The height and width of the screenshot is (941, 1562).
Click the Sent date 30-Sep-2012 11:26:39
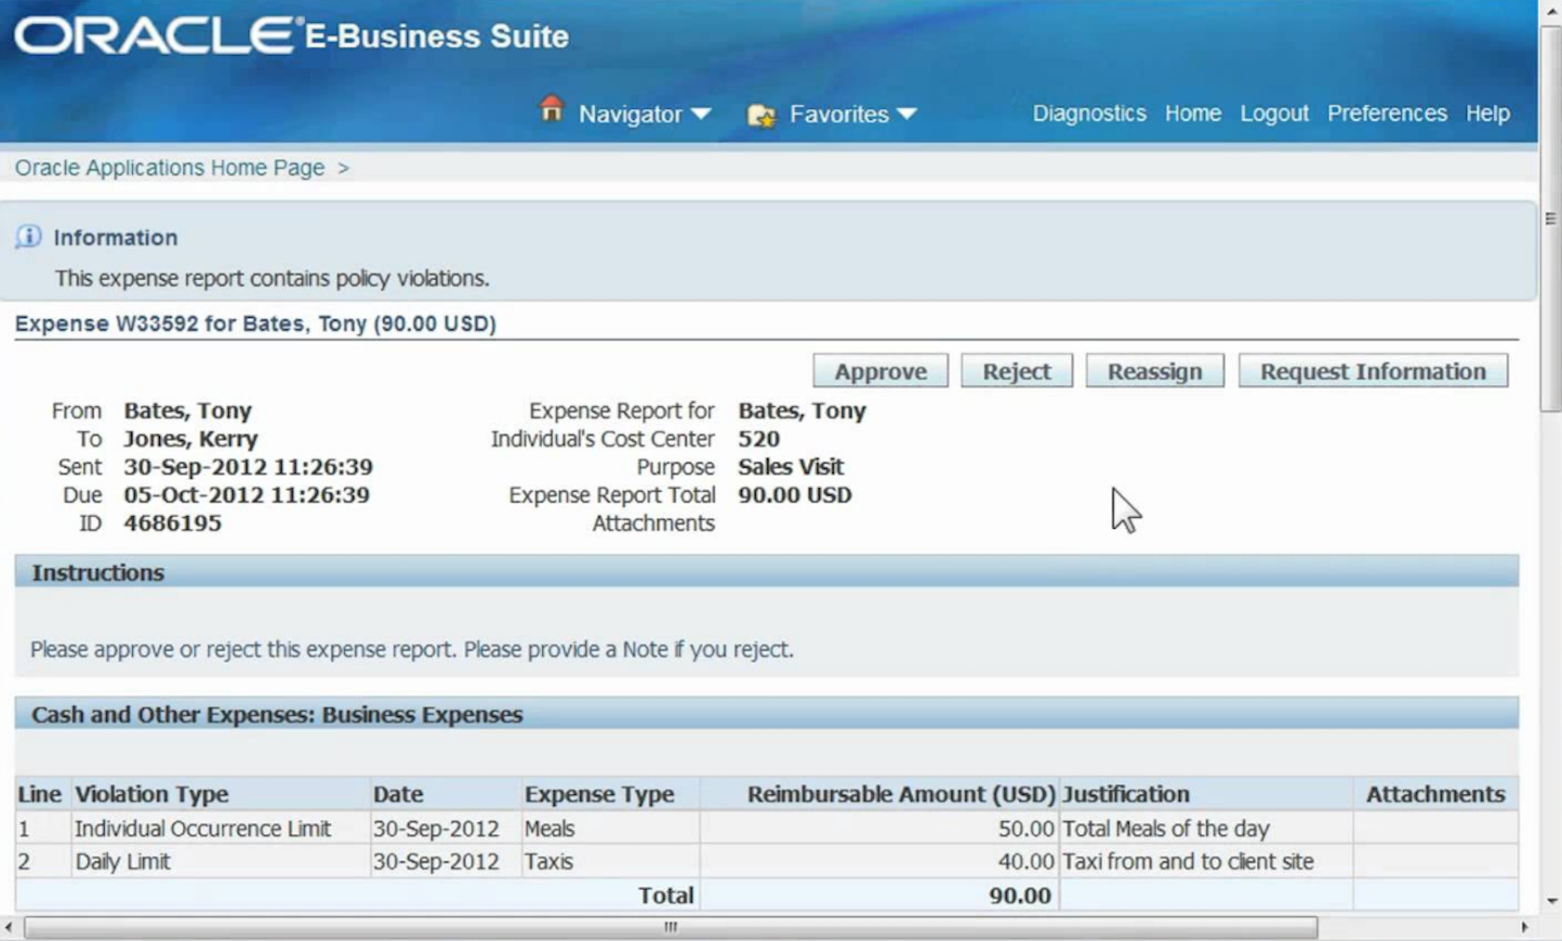coord(248,467)
